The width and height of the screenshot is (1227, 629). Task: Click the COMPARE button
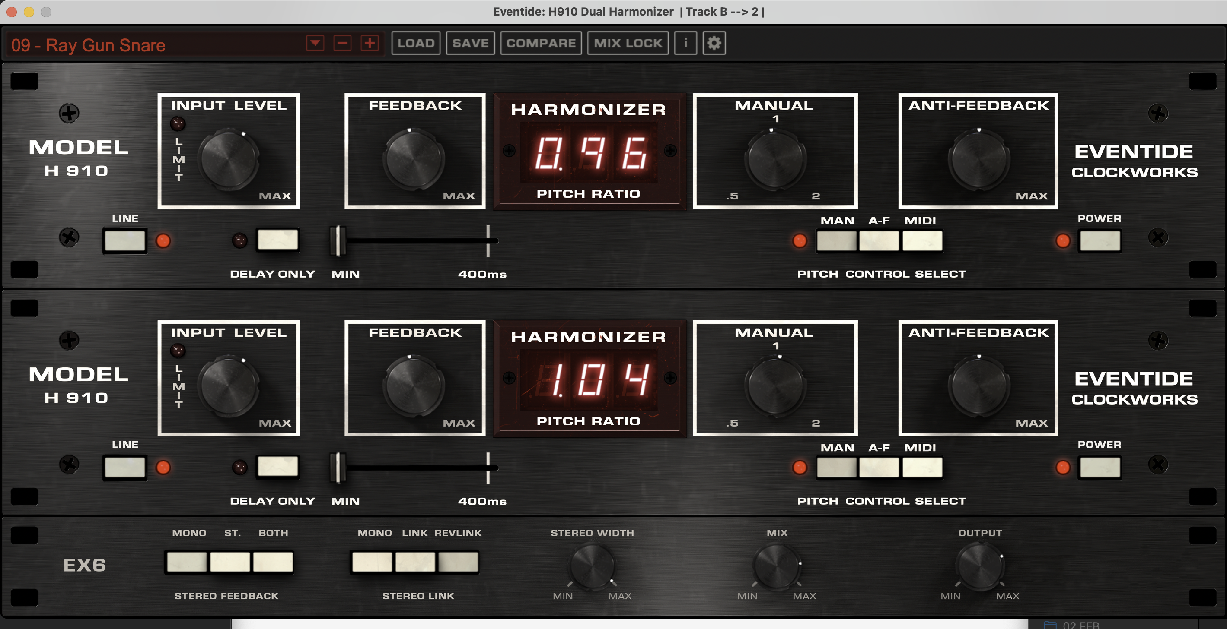click(541, 43)
